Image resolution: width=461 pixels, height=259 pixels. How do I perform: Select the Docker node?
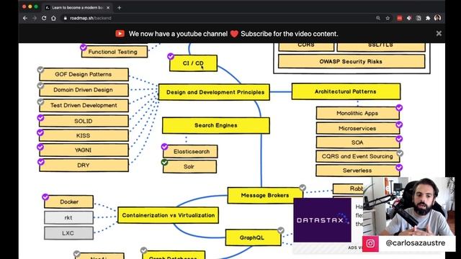click(69, 202)
